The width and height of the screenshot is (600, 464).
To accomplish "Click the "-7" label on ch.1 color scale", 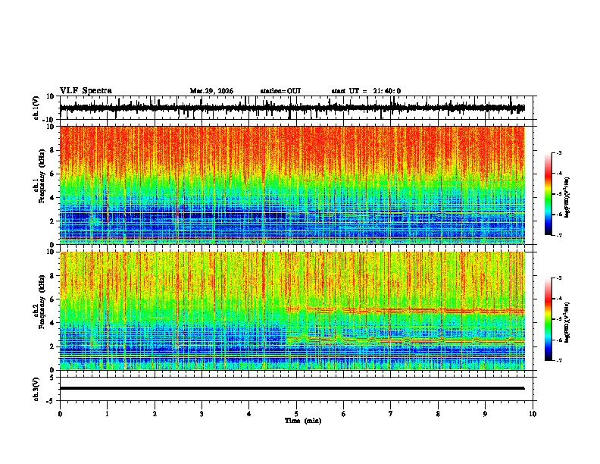I will (558, 235).
